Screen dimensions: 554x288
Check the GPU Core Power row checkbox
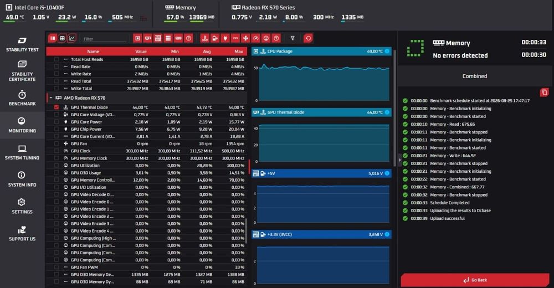[x=57, y=122]
